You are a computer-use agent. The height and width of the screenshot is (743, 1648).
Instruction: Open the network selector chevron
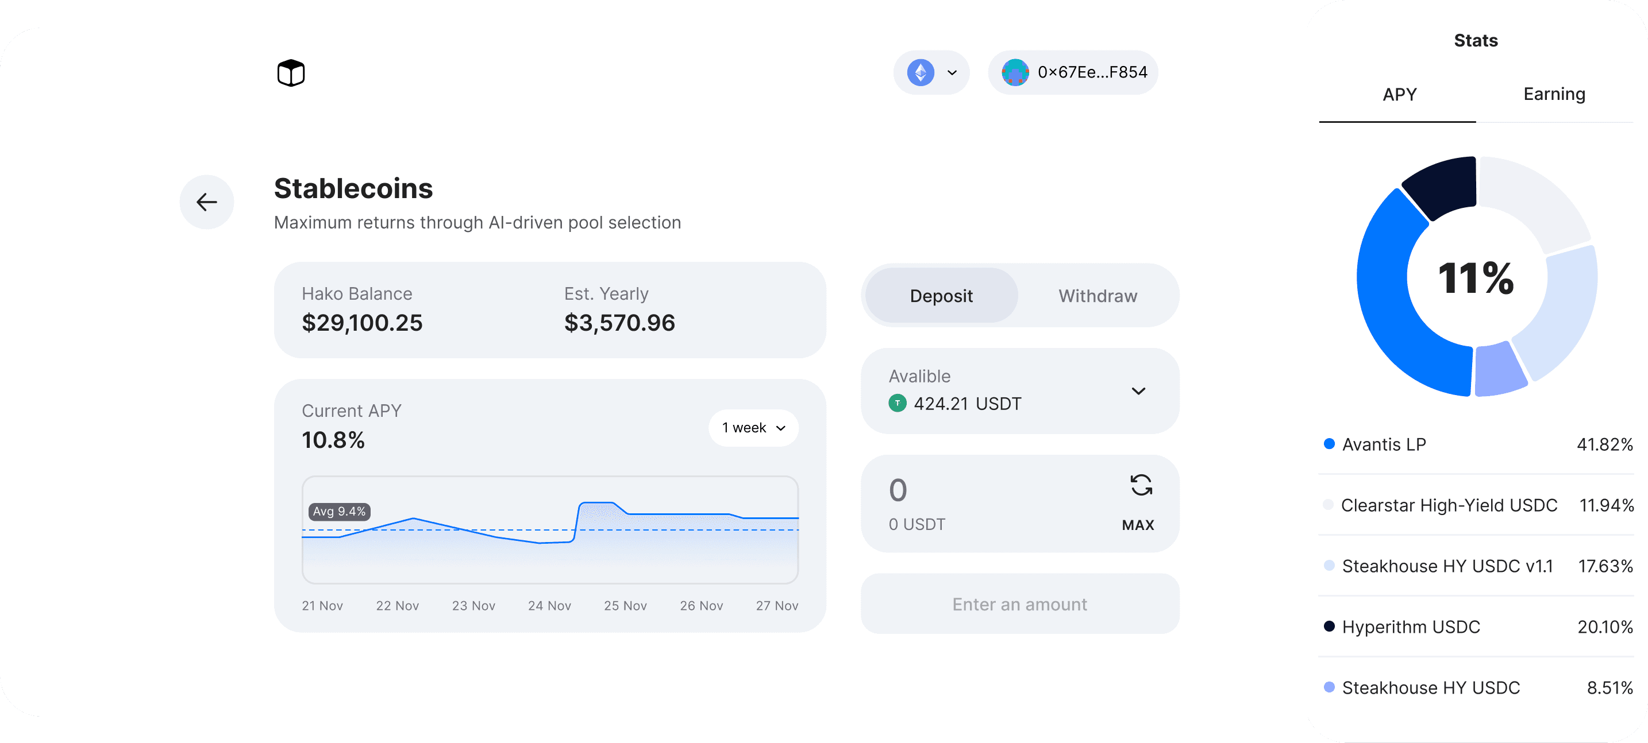(x=952, y=73)
